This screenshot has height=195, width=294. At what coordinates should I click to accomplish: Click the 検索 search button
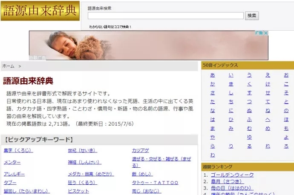[x=252, y=16]
